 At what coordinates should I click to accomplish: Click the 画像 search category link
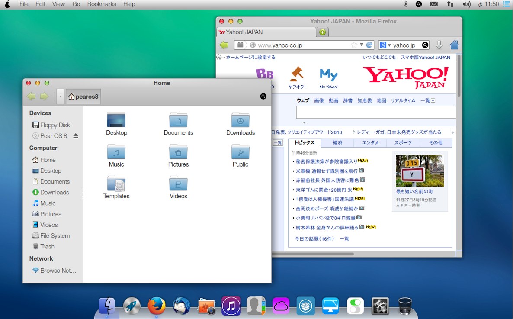point(319,100)
